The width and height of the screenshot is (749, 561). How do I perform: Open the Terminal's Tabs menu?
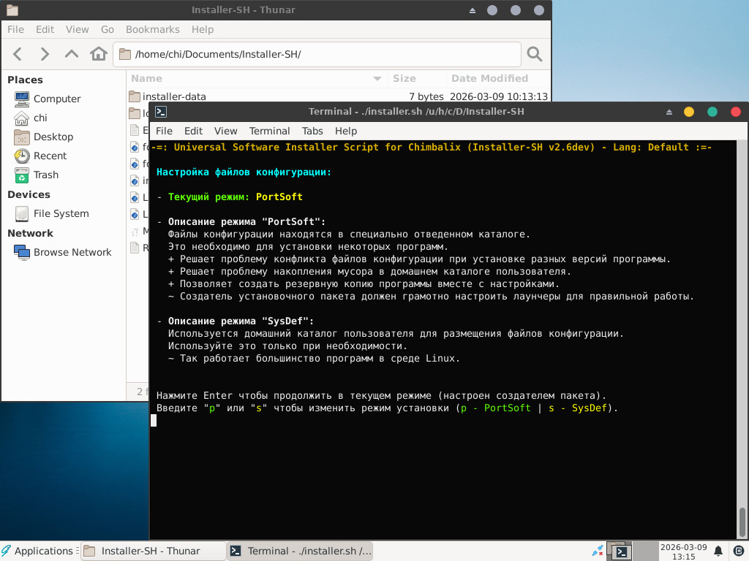[x=312, y=131]
